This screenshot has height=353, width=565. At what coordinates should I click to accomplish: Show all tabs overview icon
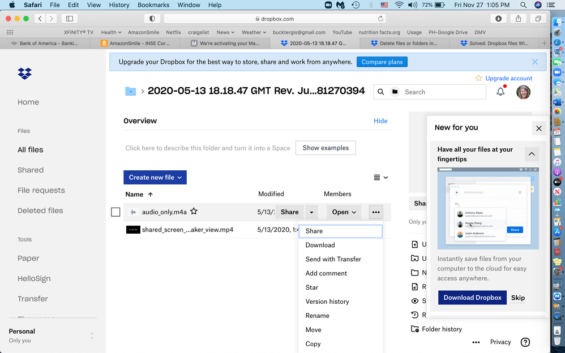point(538,19)
